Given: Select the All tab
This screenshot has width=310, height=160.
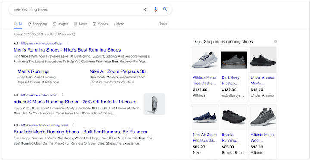Looking at the screenshot, I should tap(18, 24).
